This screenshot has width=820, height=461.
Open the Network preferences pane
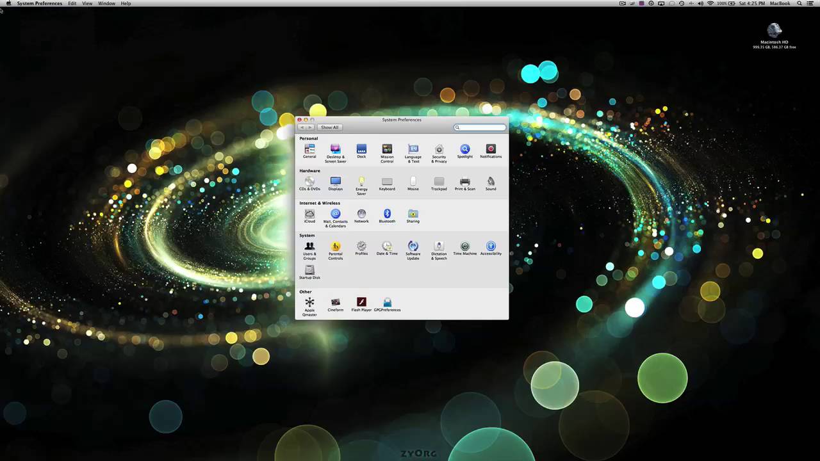(361, 216)
